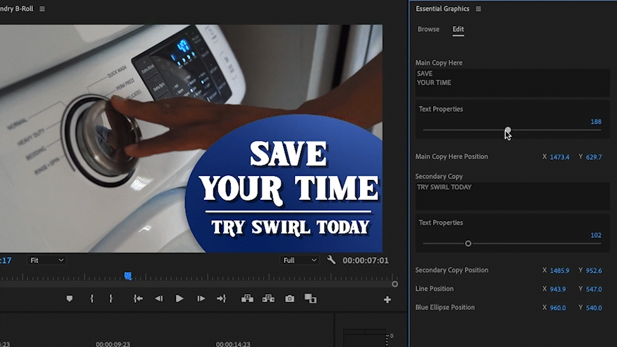Viewport: 617px width, 347px height.
Task: Click Blue Ellipse Position X value
Action: pos(558,308)
